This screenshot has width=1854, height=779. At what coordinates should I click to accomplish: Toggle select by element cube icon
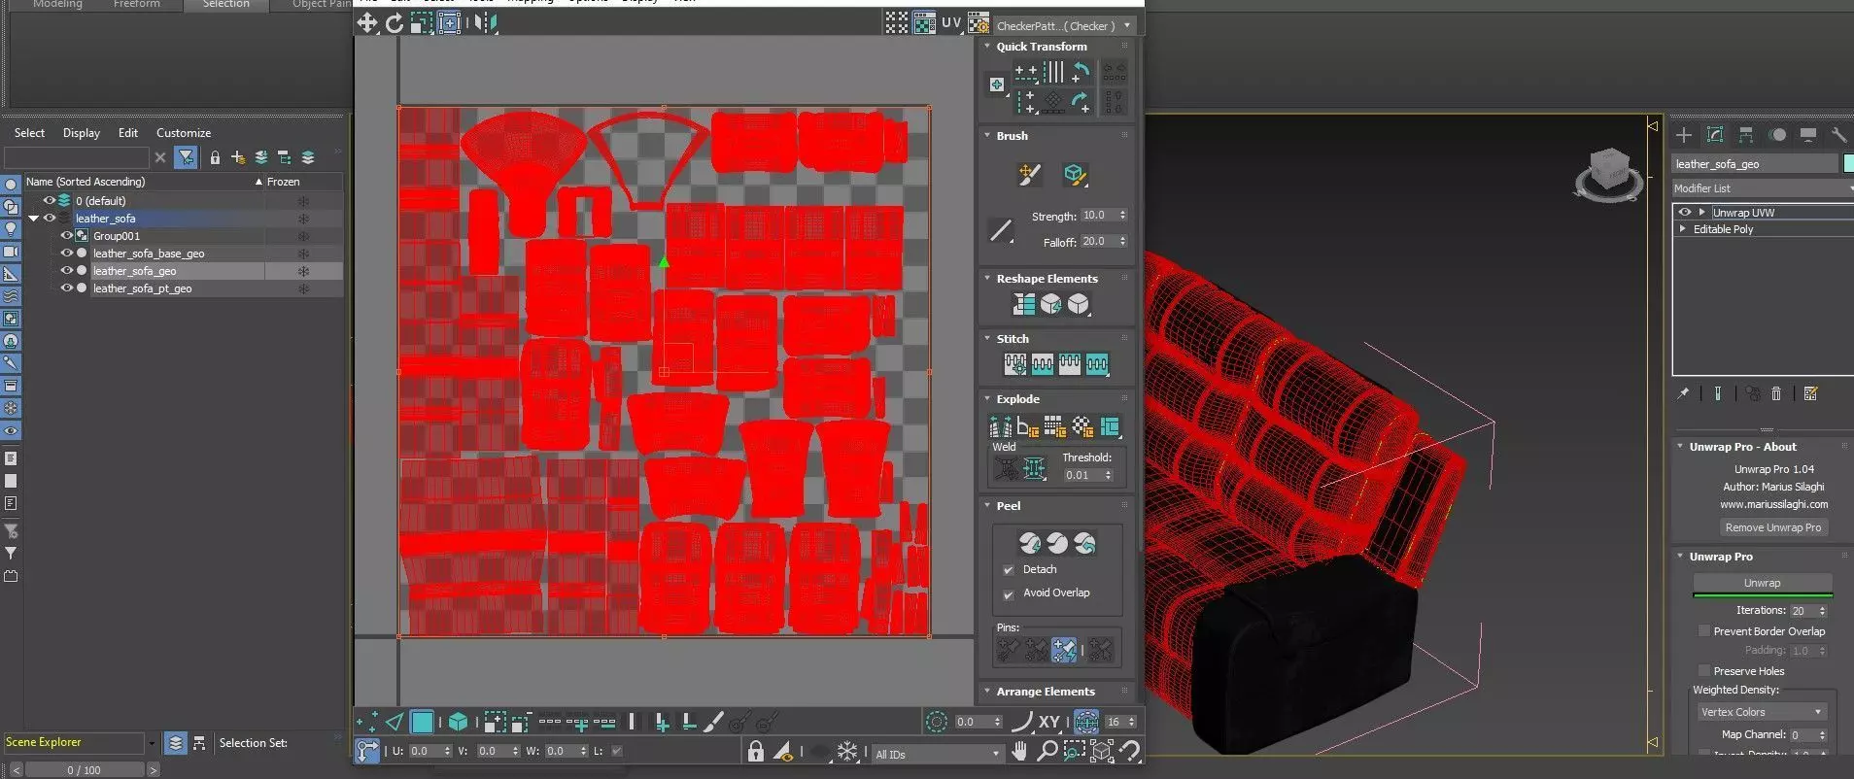point(458,722)
